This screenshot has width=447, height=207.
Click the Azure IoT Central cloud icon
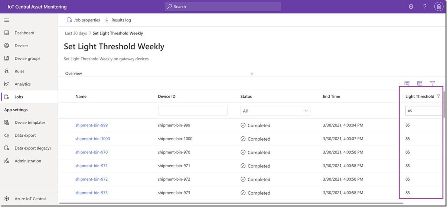pos(6,199)
